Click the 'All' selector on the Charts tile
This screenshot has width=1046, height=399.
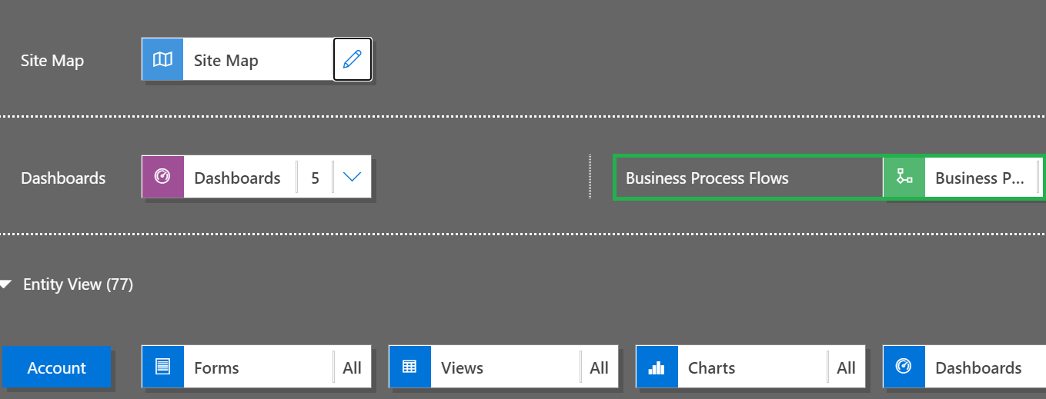coord(846,367)
